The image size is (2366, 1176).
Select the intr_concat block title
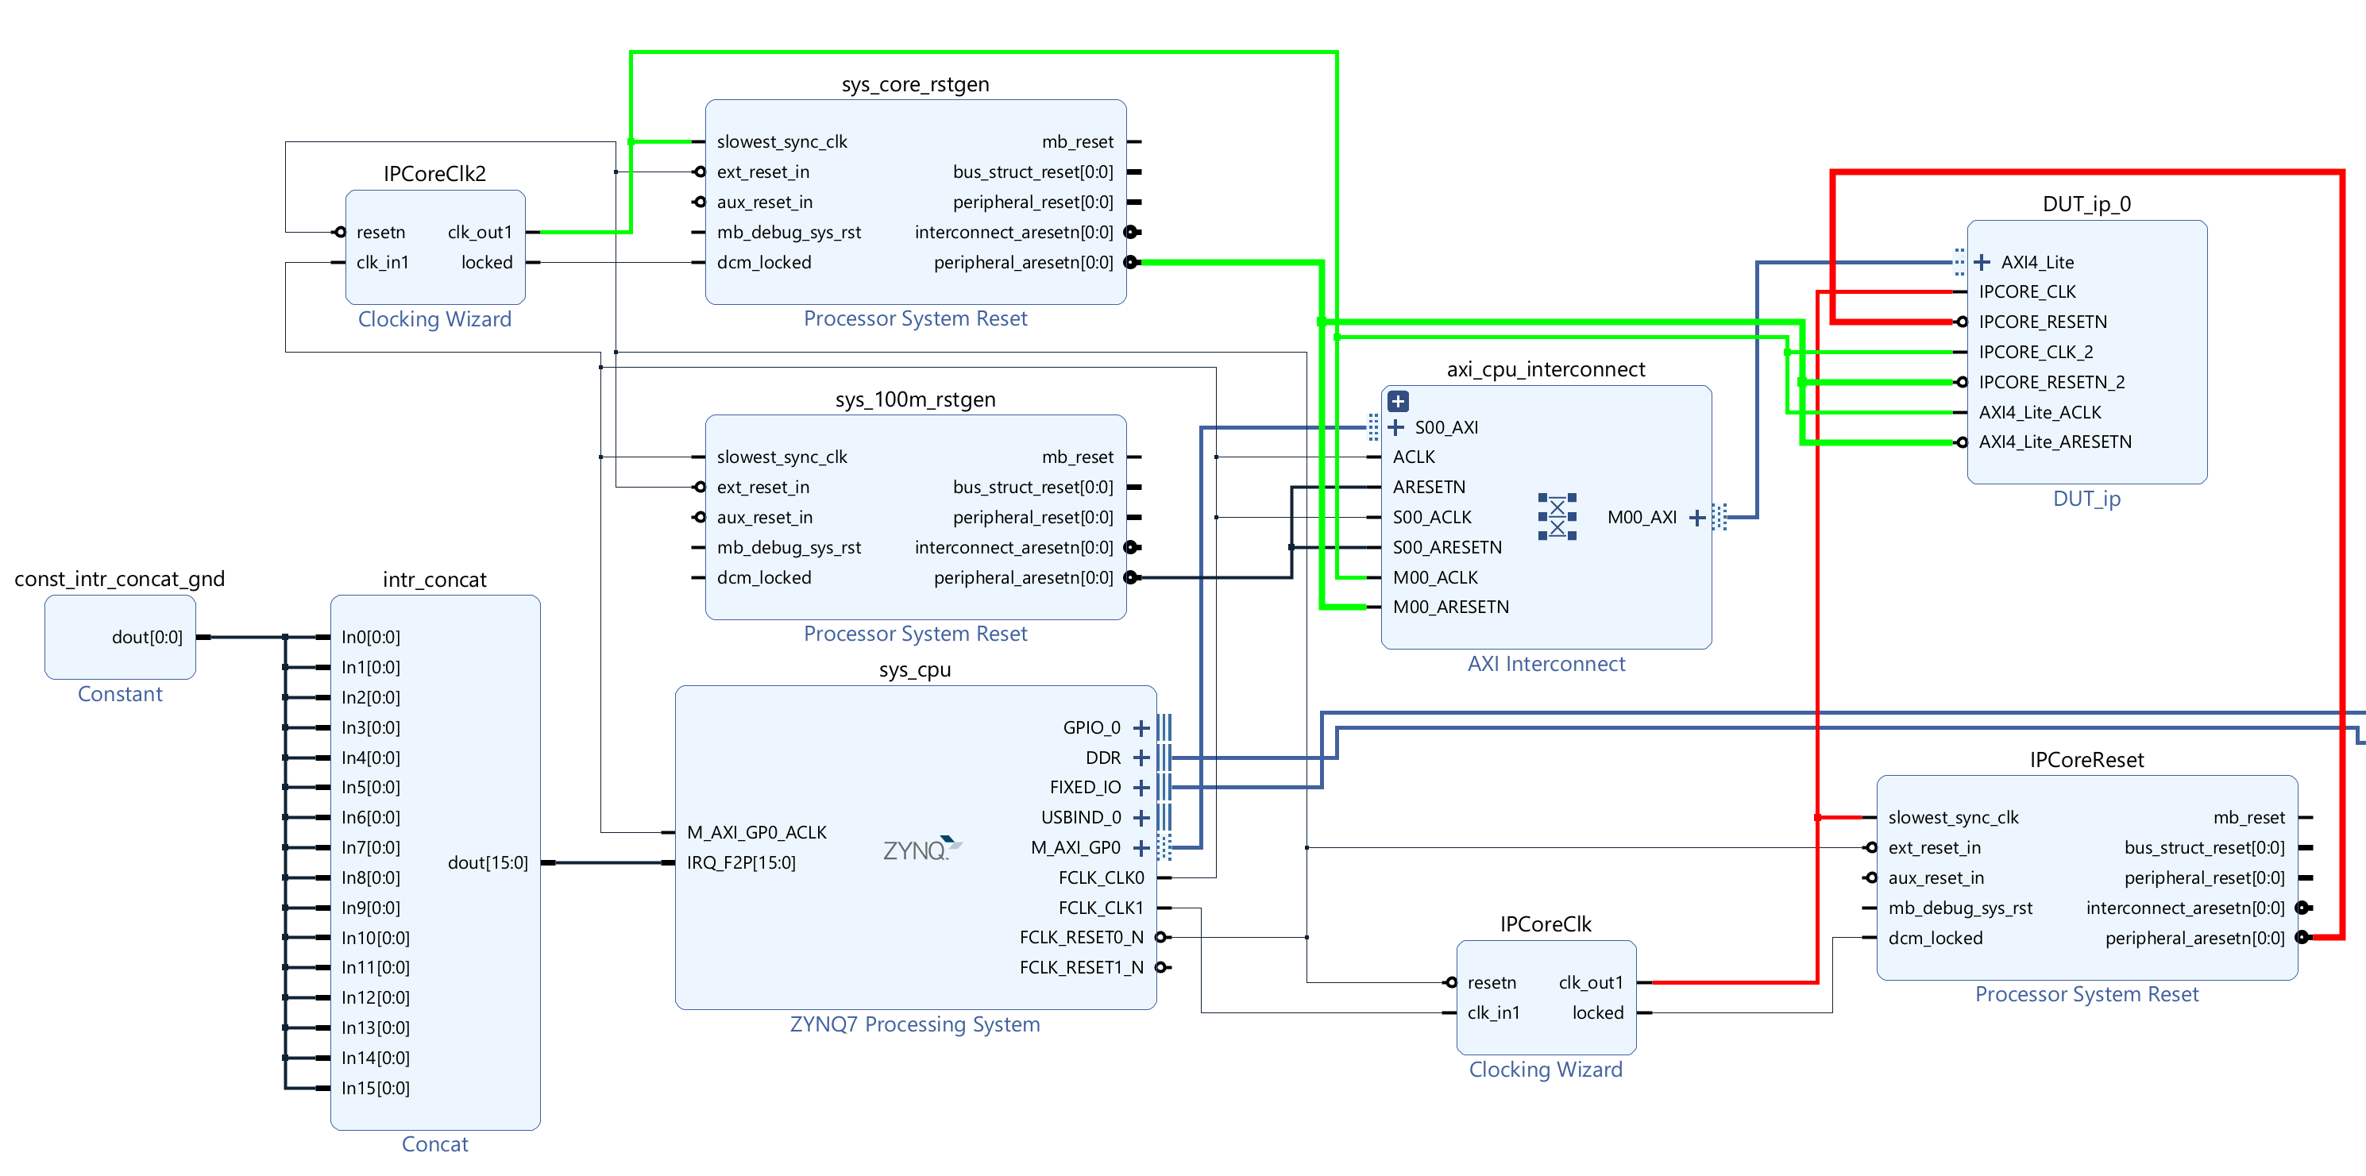(434, 580)
